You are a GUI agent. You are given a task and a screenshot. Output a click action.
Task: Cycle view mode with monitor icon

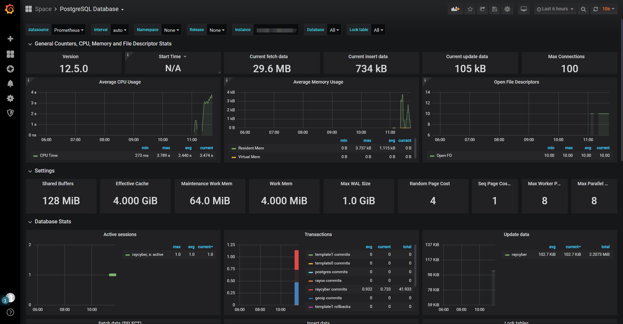[x=524, y=9]
